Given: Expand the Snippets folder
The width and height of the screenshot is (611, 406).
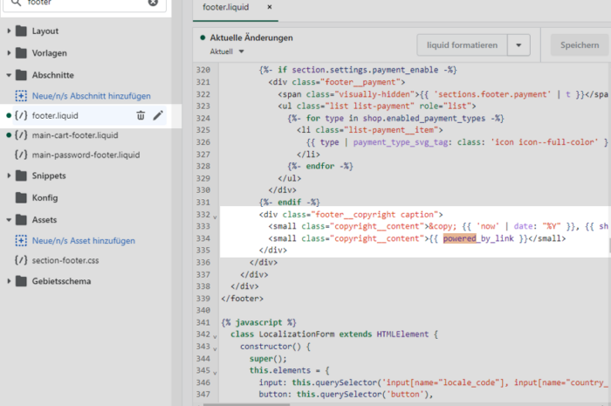Looking at the screenshot, I should point(49,176).
